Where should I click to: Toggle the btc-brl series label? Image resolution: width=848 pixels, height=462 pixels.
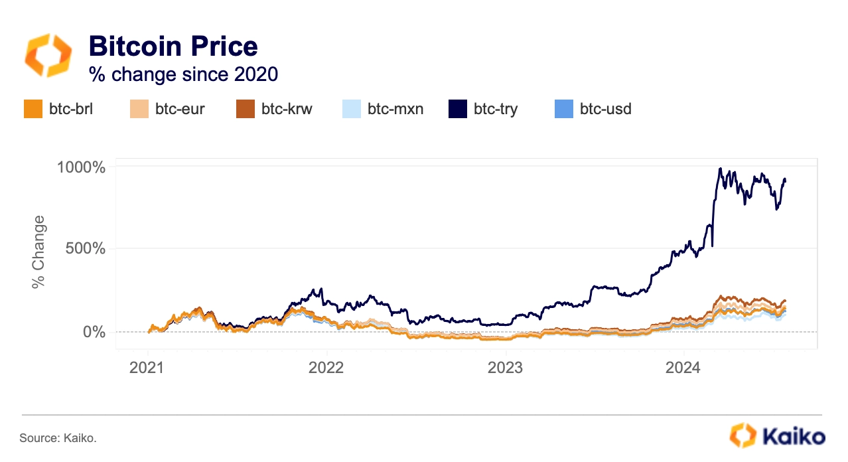(x=71, y=109)
